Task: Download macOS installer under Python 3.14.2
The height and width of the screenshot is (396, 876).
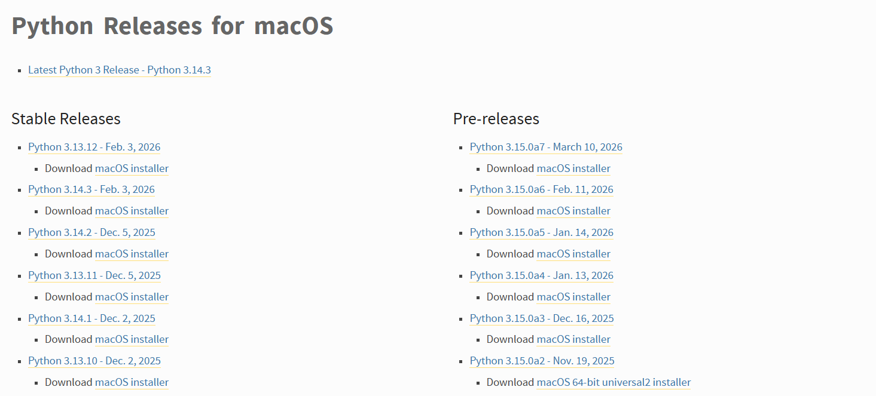Action: coord(132,254)
